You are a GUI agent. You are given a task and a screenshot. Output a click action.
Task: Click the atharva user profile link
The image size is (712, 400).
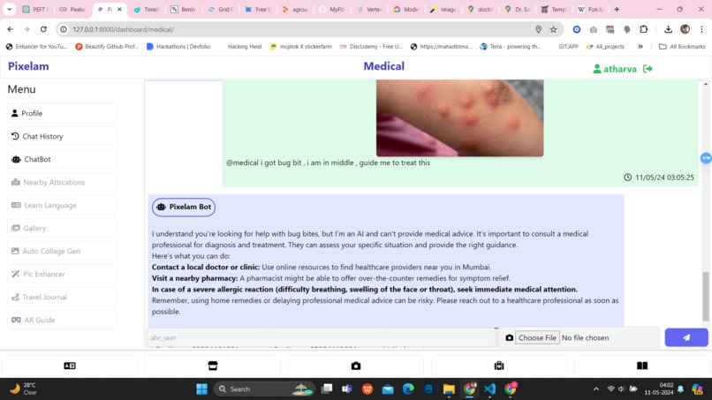[615, 69]
